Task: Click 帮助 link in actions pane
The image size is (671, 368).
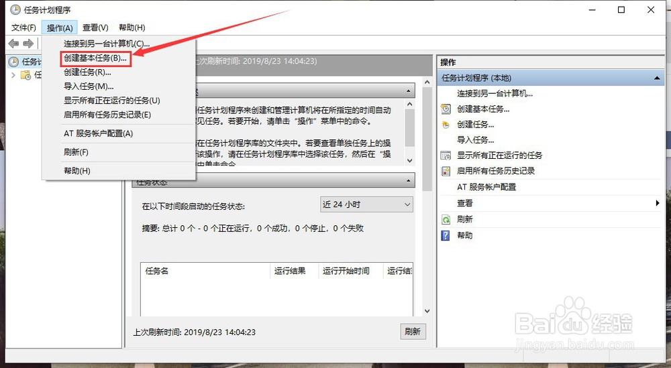Action: click(x=465, y=235)
